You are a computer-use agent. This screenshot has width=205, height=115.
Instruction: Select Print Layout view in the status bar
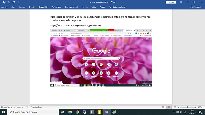tap(169, 107)
